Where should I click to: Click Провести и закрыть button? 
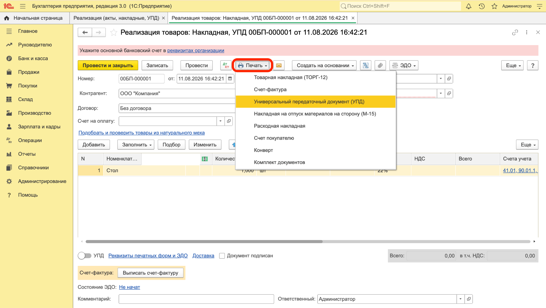click(108, 65)
